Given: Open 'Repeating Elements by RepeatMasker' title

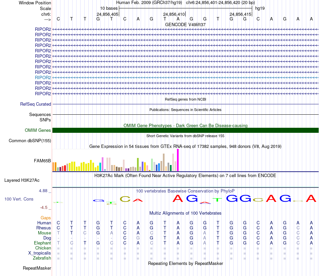Looking at the screenshot, I should point(185,263).
